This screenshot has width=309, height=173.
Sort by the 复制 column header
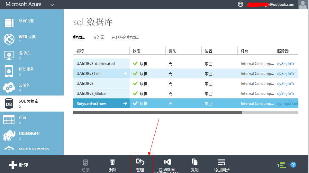point(172,51)
